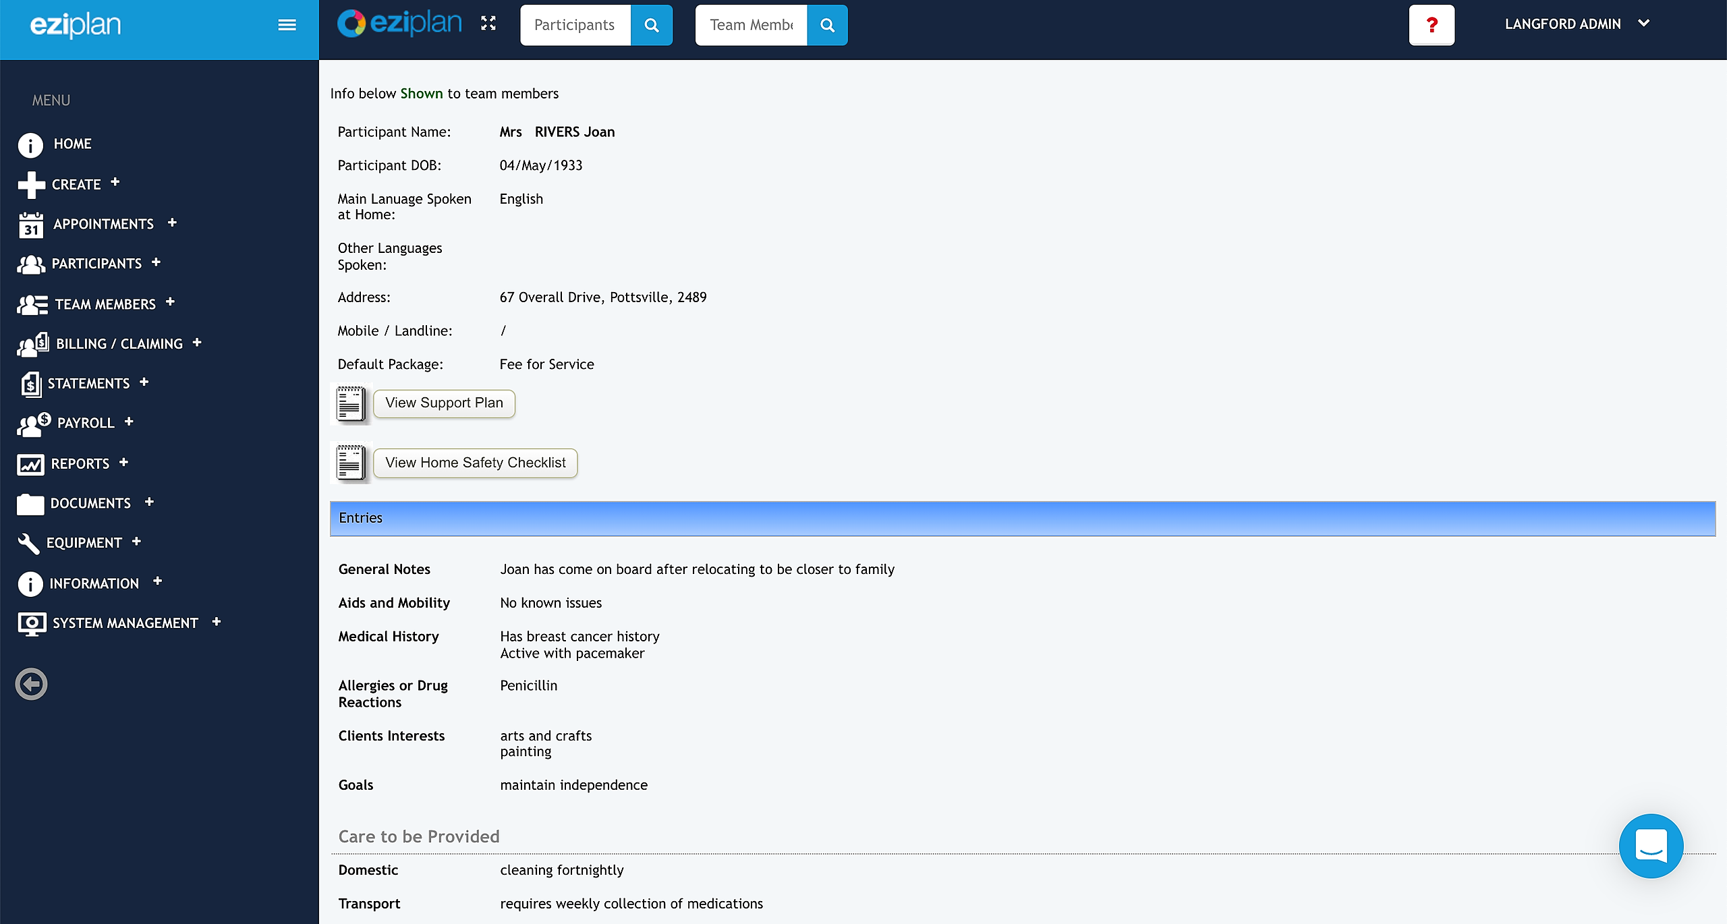Go to Home in the sidebar menu
This screenshot has width=1727, height=924.
[72, 144]
